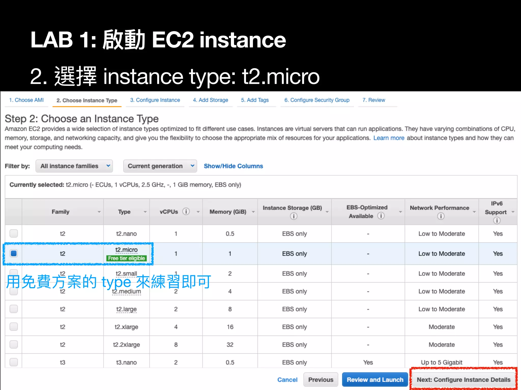The image size is (521, 390).
Task: Click Show/Hide Columns link
Action: click(x=233, y=166)
